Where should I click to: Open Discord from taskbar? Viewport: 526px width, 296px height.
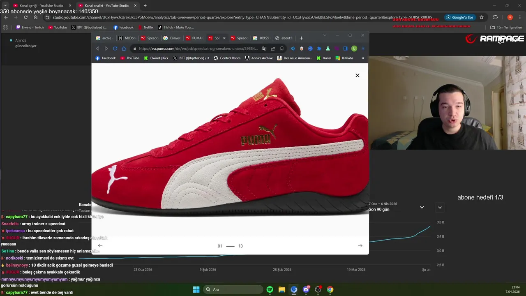click(306, 289)
